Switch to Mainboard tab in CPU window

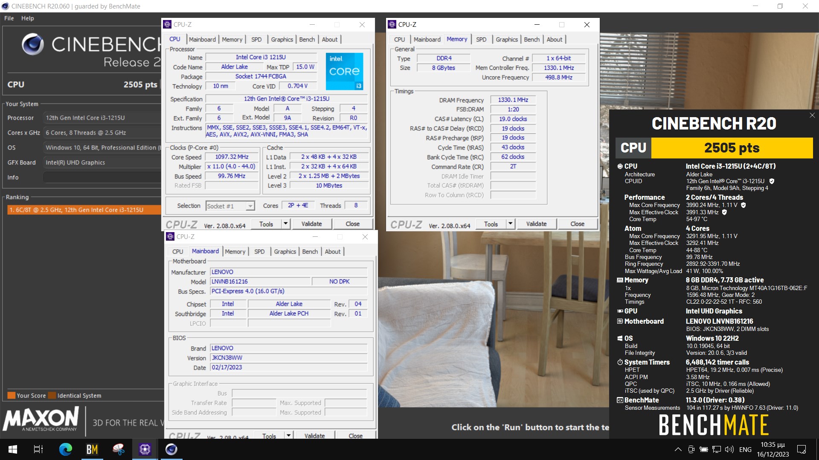(x=202, y=39)
